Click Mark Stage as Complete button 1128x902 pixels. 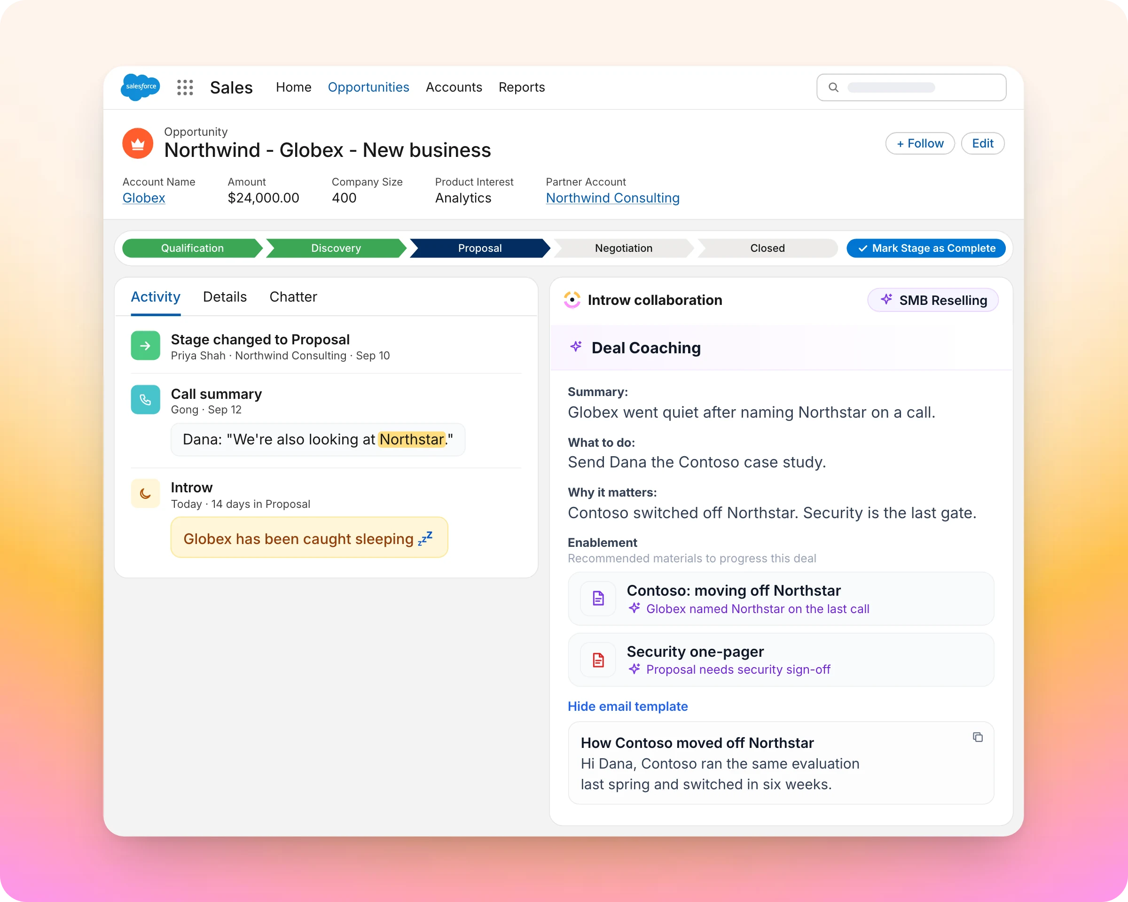coord(926,249)
